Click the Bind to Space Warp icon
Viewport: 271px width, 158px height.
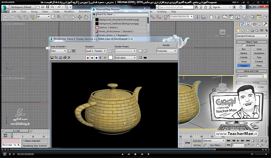(x=32, y=17)
